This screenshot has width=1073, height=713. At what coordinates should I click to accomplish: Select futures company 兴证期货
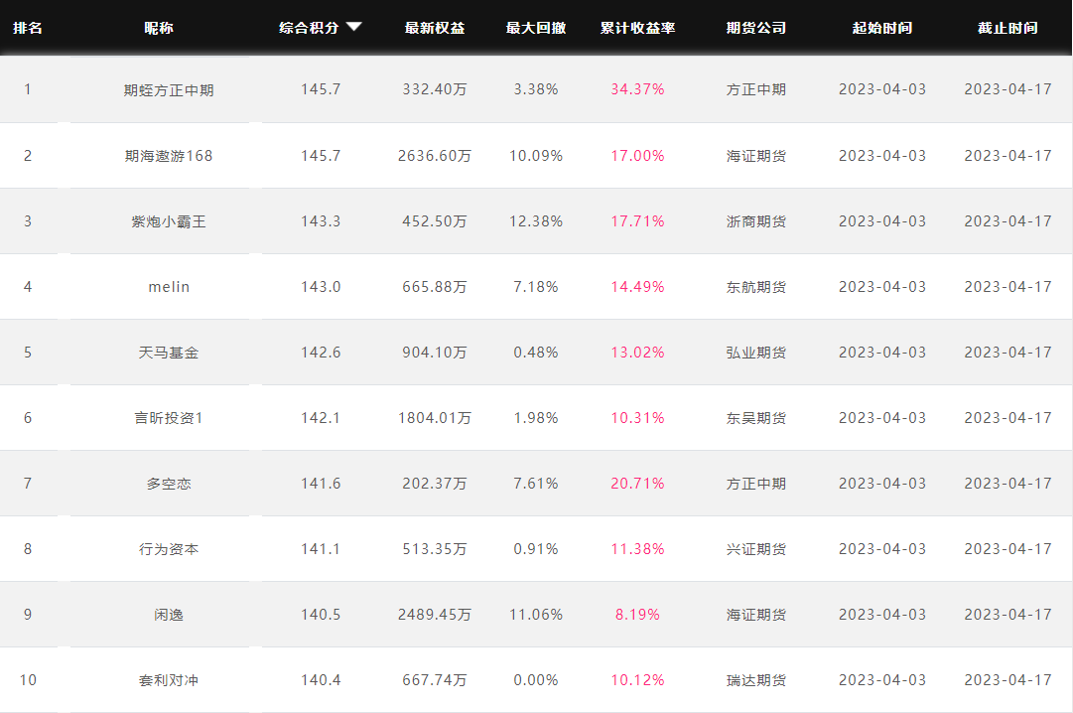click(x=756, y=549)
